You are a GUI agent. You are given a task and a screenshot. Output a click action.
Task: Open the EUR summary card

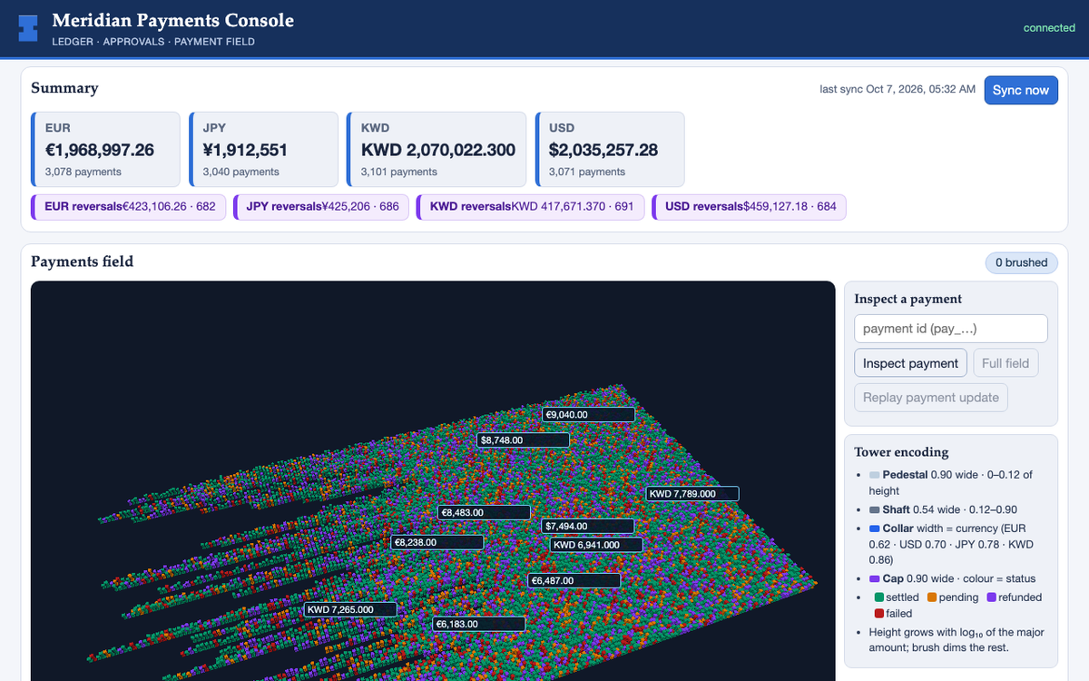coord(106,150)
